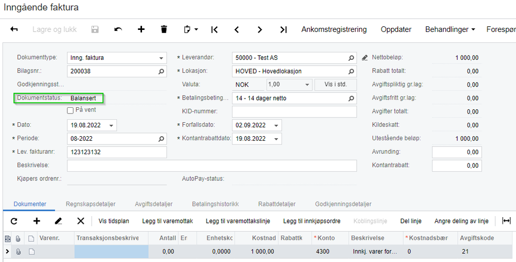Click the Lev. fakturanr input field
Screen dimensions: 516x262
(x=117, y=152)
